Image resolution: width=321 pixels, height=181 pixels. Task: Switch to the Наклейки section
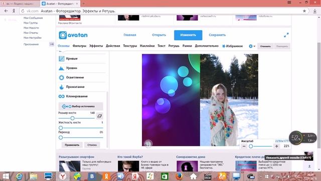[147, 46]
